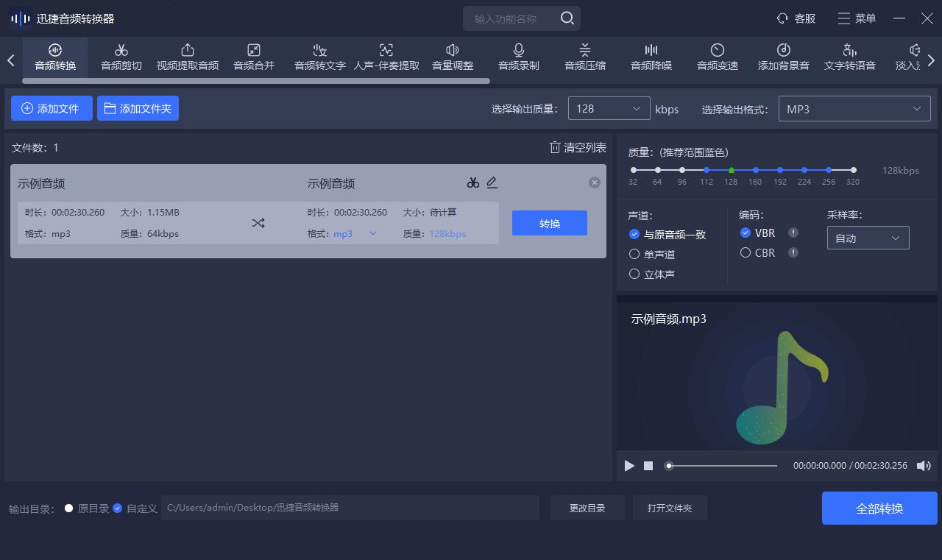Select 与原音频一致 channel option
Viewport: 942px width, 560px height.
[667, 234]
